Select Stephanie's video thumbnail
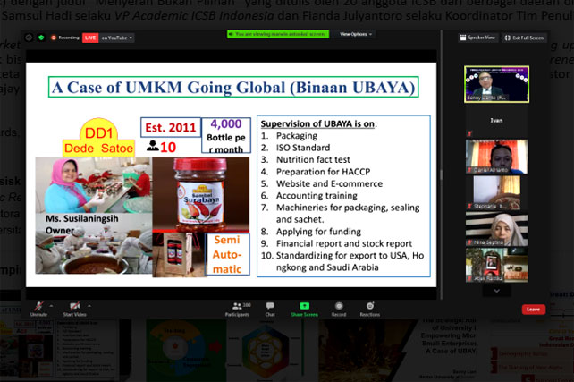Screen dimensions: 574x382 (496, 192)
